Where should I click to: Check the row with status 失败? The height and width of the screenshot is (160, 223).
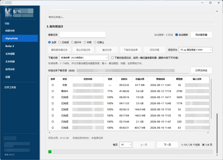pos(53,85)
